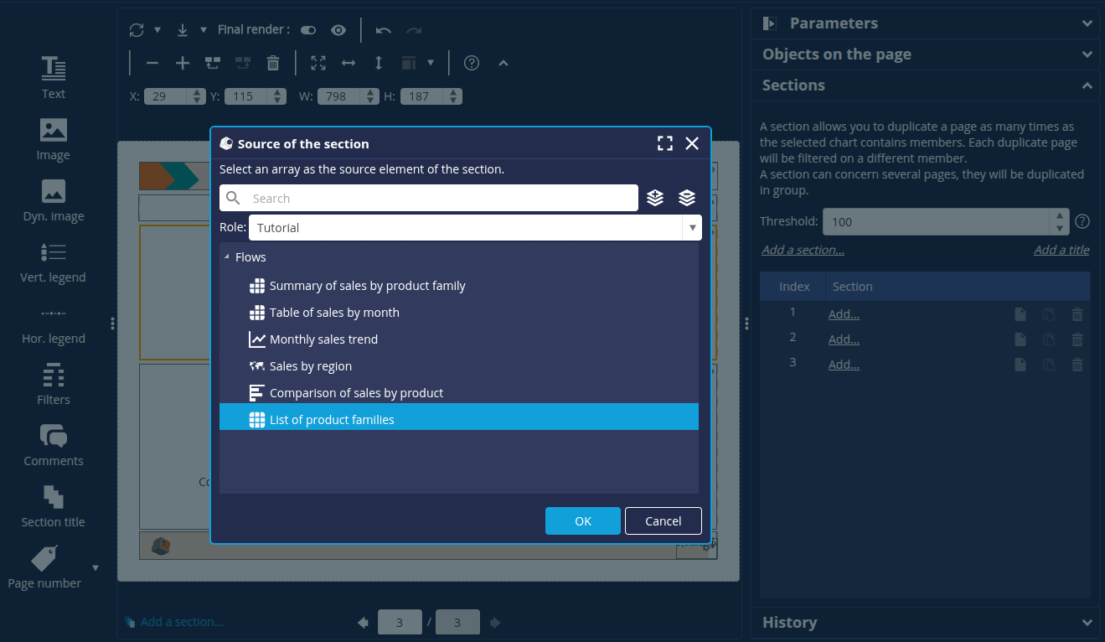Viewport: 1105px width, 642px height.
Task: Click the undo icon in the top toolbar
Action: pos(383,29)
